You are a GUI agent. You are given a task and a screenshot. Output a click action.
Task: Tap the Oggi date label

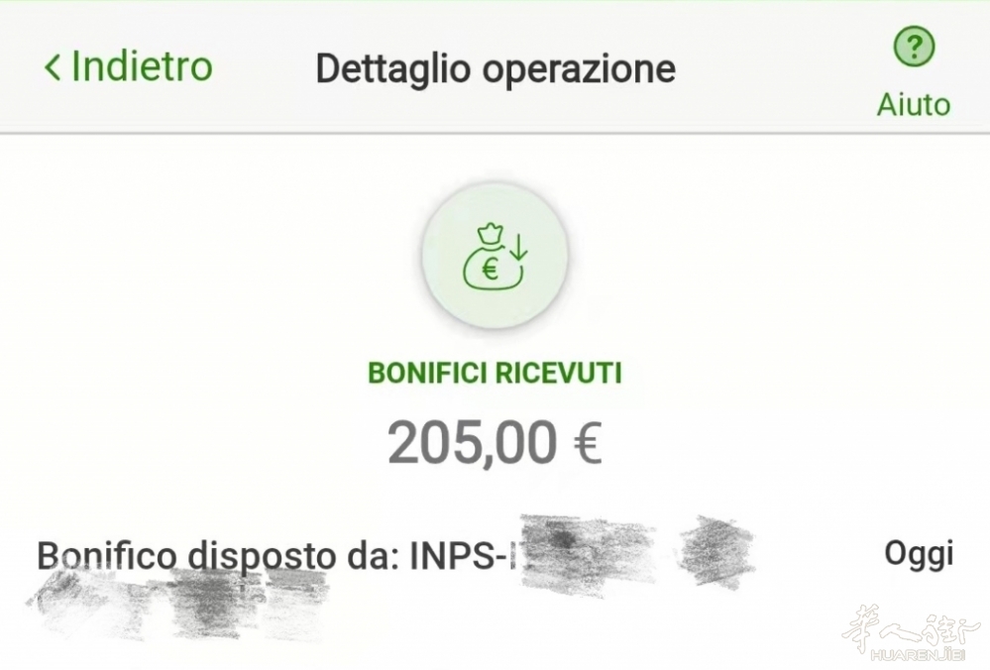[918, 553]
